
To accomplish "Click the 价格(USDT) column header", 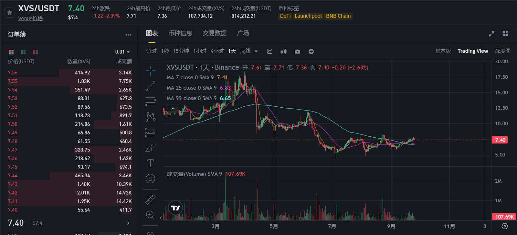I will [x=21, y=61].
